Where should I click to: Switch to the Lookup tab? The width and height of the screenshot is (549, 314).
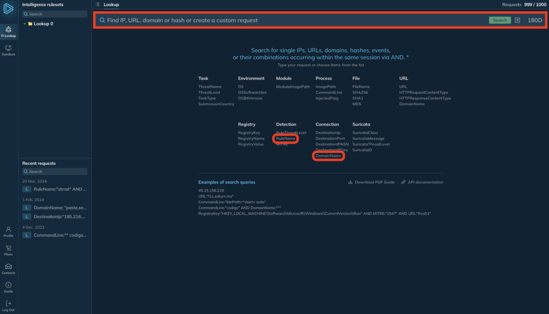point(112,4)
